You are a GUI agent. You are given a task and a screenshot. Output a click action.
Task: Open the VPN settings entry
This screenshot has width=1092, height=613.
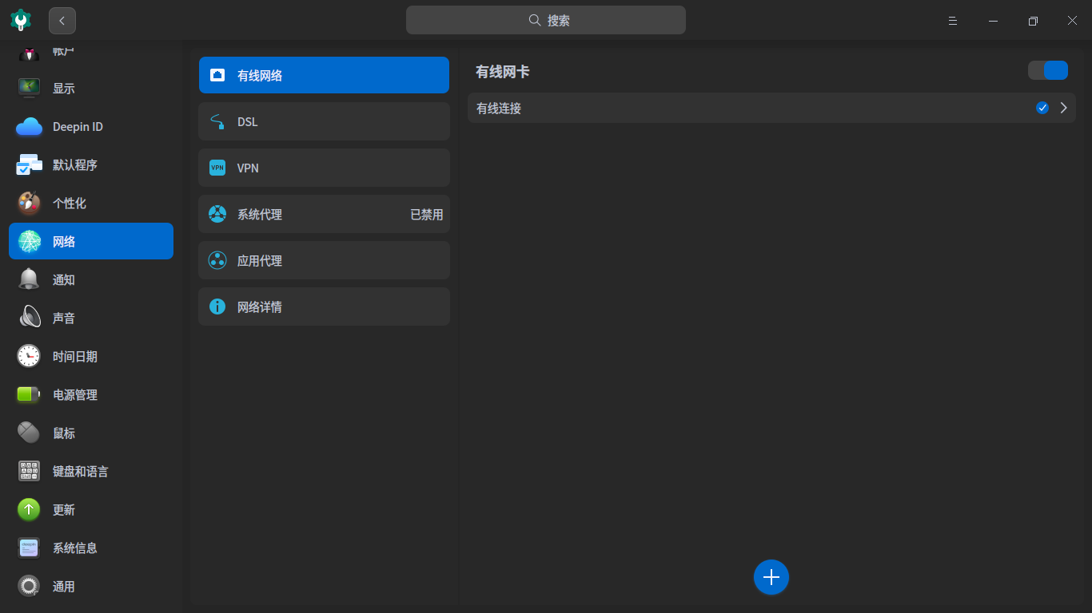pyautogui.click(x=324, y=168)
